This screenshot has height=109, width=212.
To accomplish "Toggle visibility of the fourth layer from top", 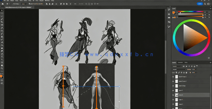I will coord(173,90).
